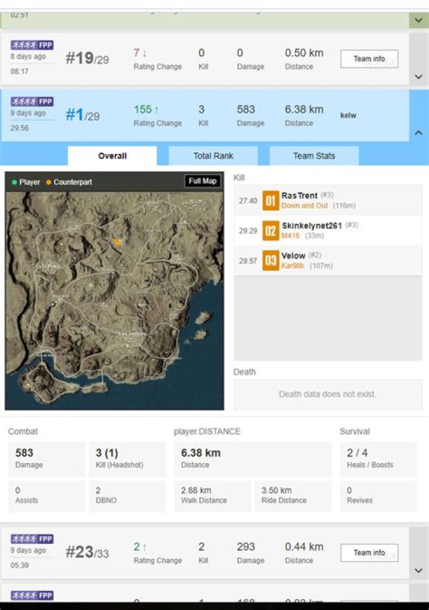
Task: Switch to the Total Rank tab
Action: click(x=213, y=156)
